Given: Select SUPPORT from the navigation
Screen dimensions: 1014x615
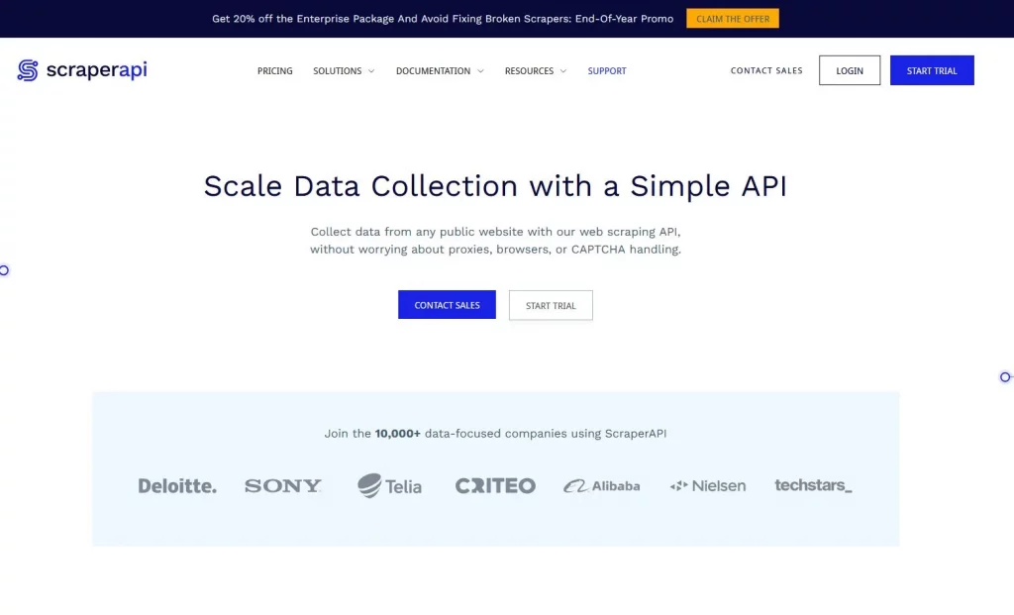Looking at the screenshot, I should [606, 70].
